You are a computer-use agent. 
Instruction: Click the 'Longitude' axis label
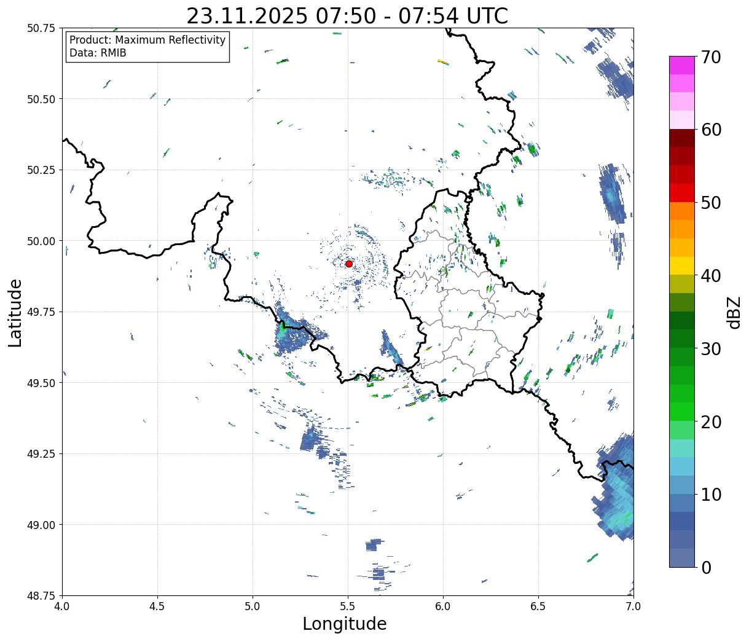(x=345, y=624)
